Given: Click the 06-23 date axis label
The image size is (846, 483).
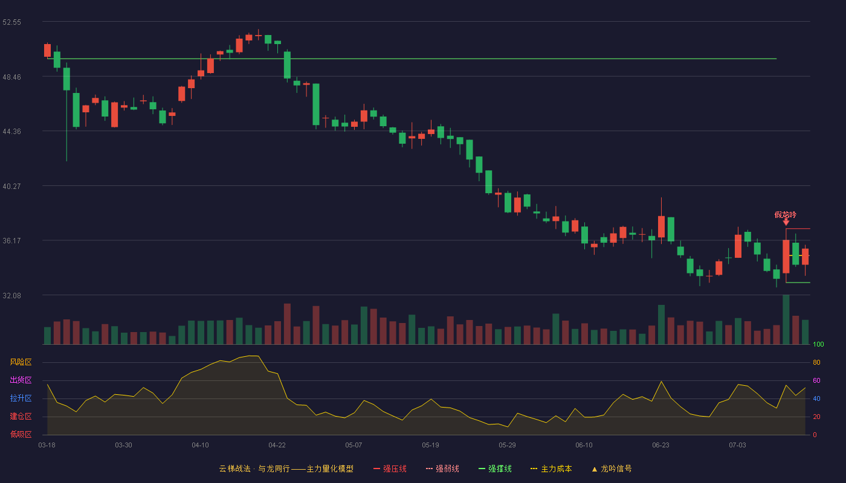Looking at the screenshot, I should 660,445.
